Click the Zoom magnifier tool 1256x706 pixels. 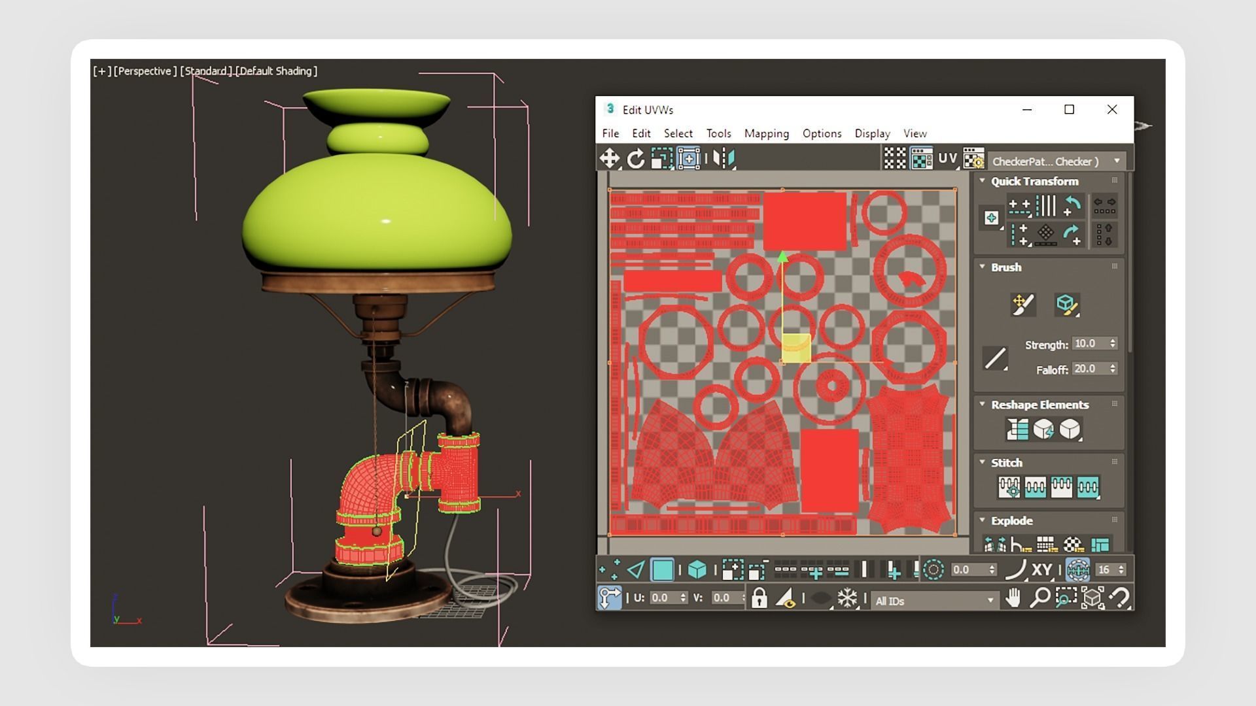[1039, 598]
